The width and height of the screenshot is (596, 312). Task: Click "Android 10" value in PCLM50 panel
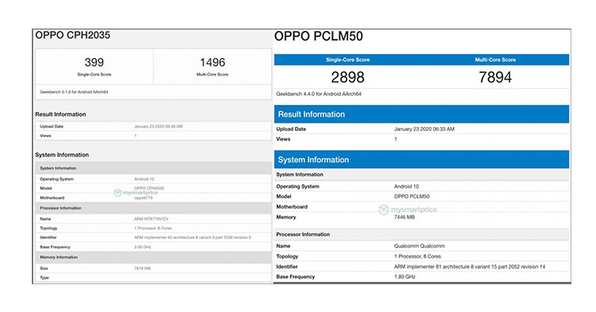click(406, 187)
